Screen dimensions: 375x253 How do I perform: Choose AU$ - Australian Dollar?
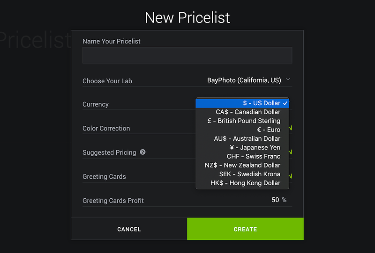point(242,138)
